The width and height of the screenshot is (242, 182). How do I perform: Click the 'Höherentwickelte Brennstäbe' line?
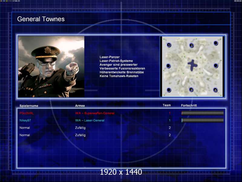(x=122, y=72)
